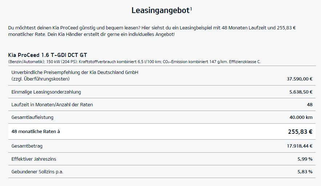
Task: Click the Kraftstoffverbrauch and CO₂ emission details line
Action: (134, 62)
